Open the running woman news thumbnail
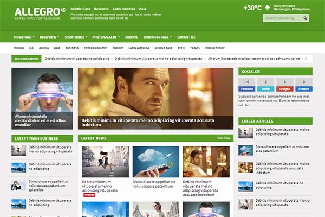325x217 pixels. tap(106, 162)
